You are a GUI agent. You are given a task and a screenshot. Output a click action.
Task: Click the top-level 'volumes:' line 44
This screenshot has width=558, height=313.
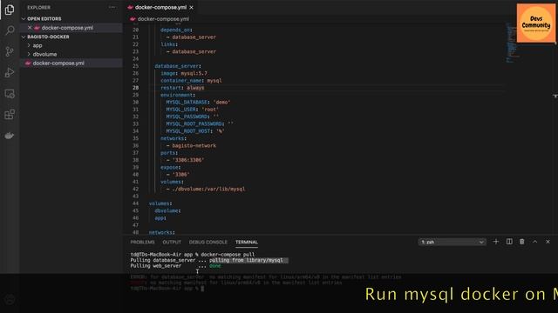(160, 203)
